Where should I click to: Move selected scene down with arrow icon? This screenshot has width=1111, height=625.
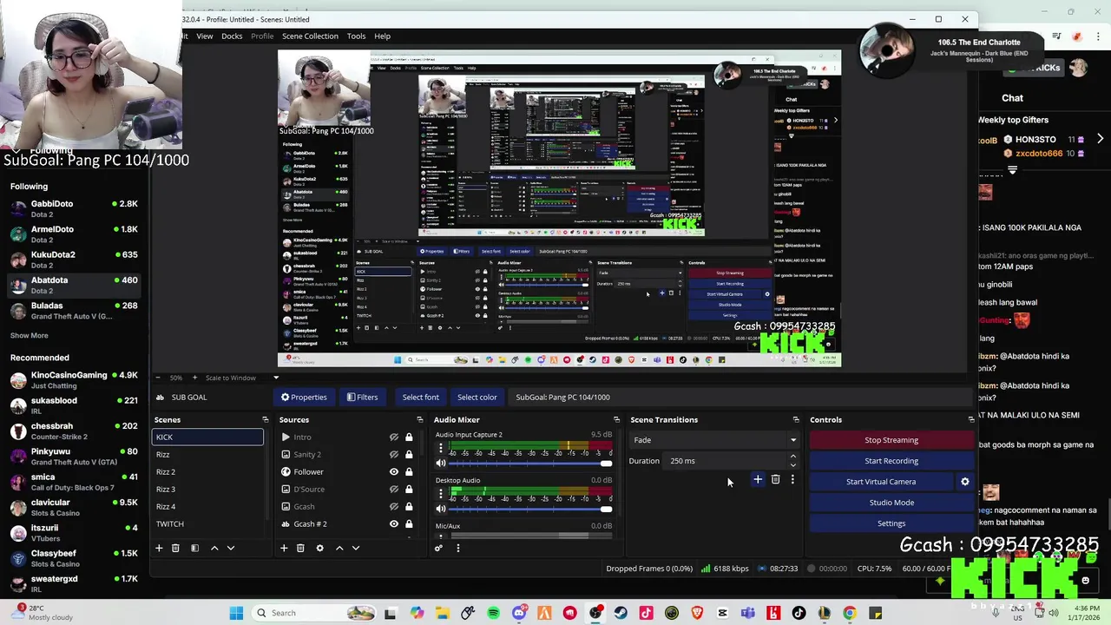coord(231,548)
